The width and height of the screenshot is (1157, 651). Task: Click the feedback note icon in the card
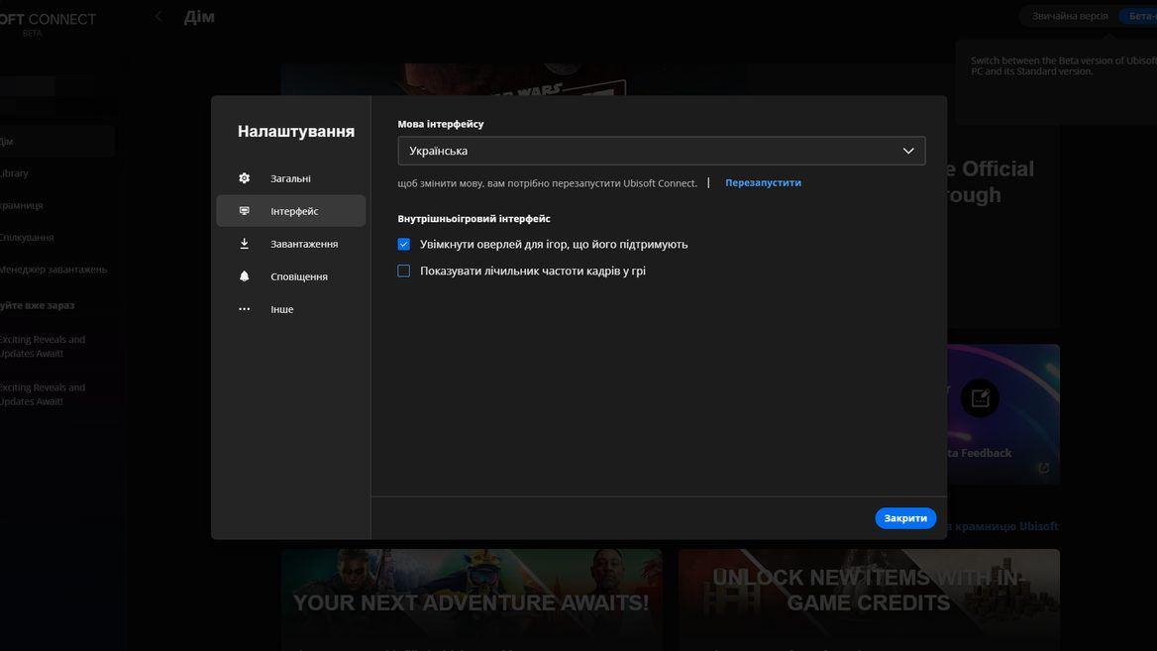[x=980, y=398]
